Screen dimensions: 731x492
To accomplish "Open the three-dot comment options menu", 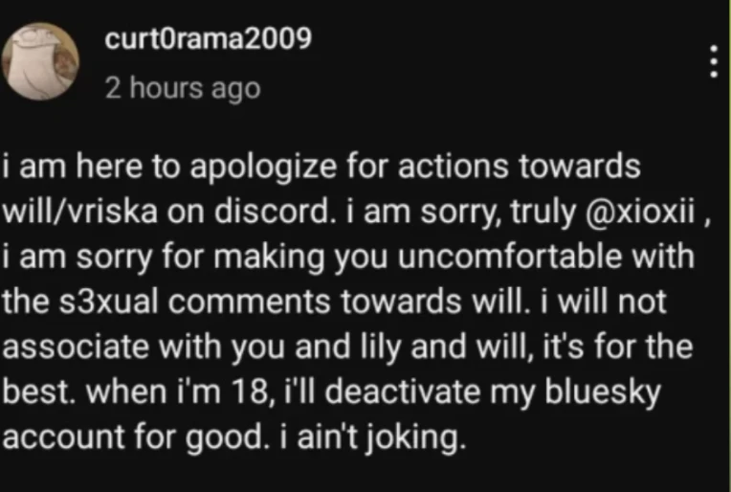I will point(713,61).
